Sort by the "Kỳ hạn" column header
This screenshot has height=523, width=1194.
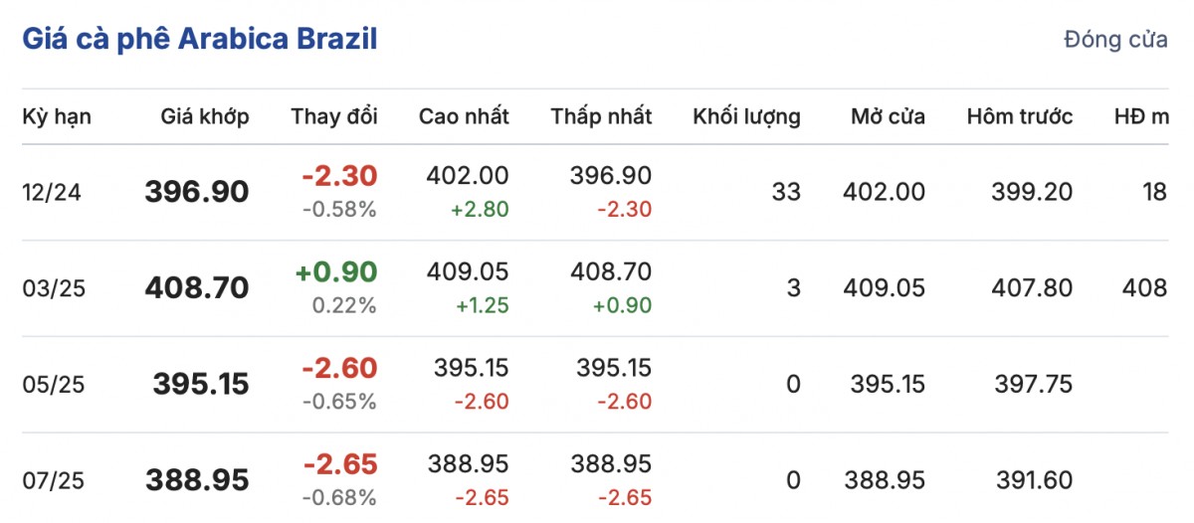click(x=57, y=116)
